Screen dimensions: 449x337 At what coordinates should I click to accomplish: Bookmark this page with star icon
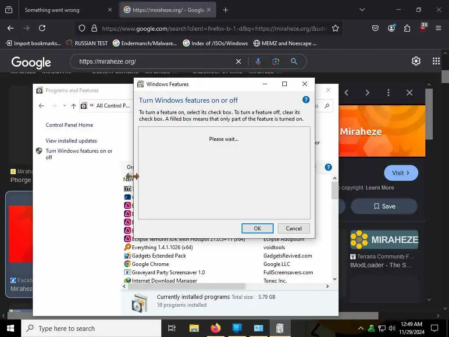point(335,29)
